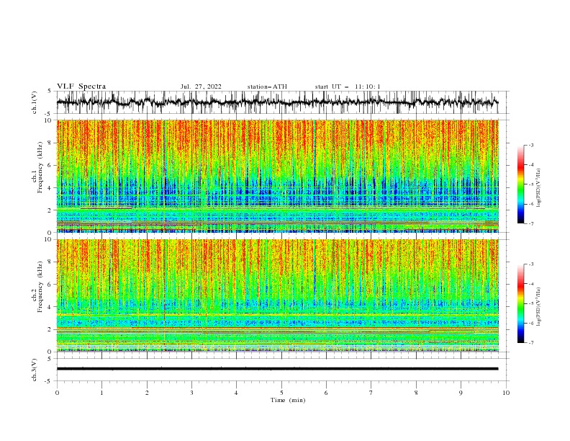
Task: Click the ch.2 frequency axis "2" tick label
Action: 50,329
